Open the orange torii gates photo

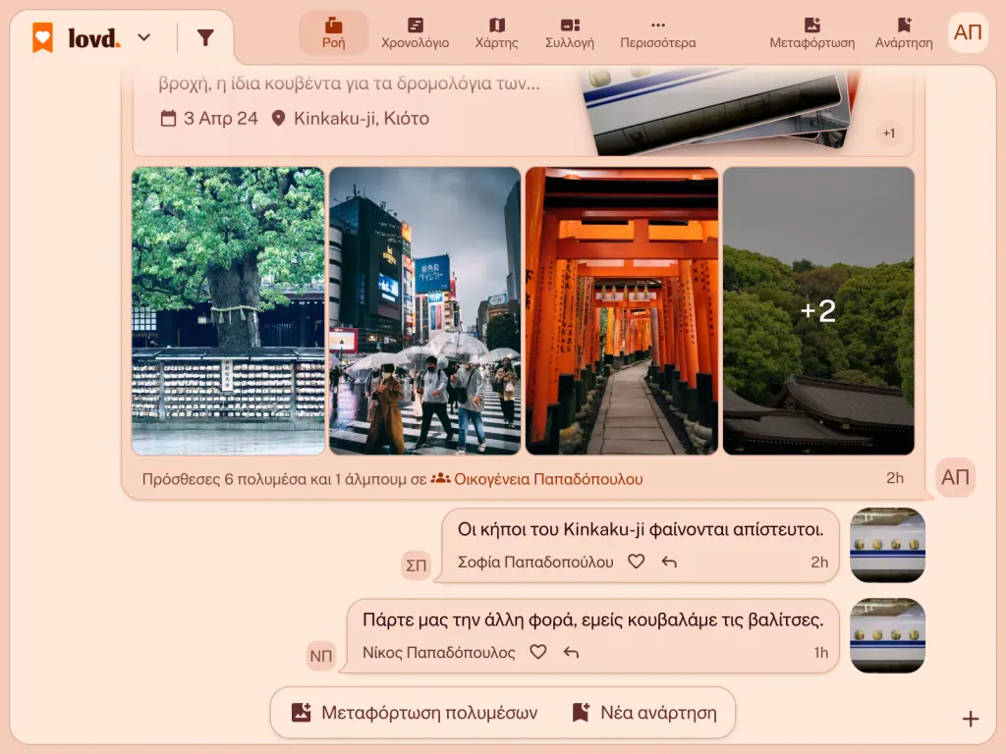tap(622, 311)
